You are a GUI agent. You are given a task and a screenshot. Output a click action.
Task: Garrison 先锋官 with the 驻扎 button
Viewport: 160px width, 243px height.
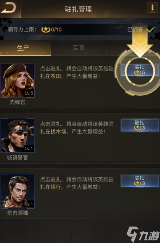tap(140, 70)
